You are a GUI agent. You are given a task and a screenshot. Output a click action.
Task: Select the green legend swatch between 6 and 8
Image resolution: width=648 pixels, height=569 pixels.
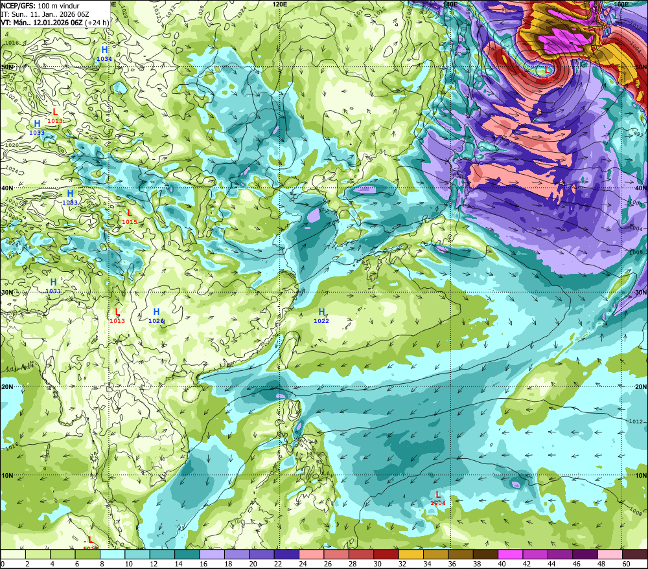[x=87, y=555]
